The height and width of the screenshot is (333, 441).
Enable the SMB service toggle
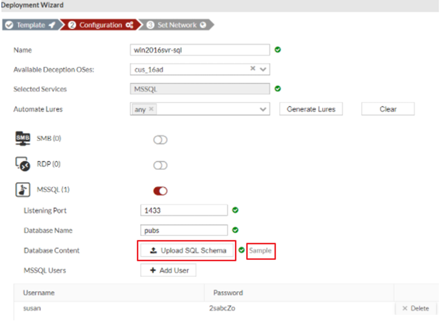click(160, 140)
